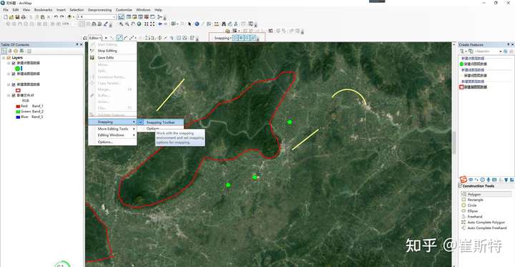Open the ArcToolbox window
Viewport: 515px width, 267px height.
146,16
